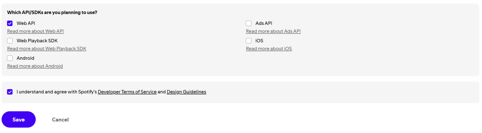Open the Developer Terms of Service link
This screenshot has width=482, height=133.
point(127,92)
